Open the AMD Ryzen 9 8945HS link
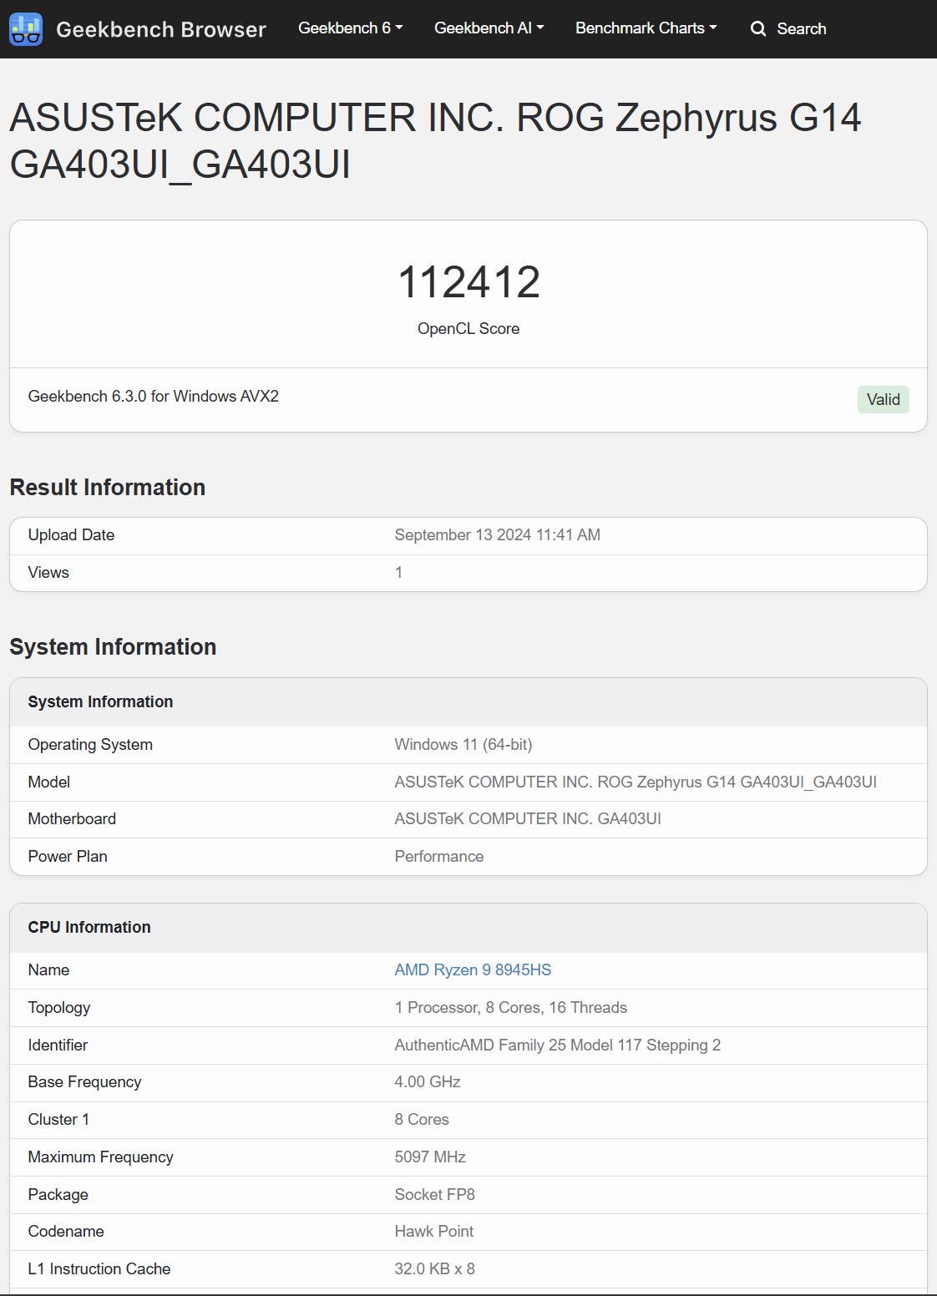 pyautogui.click(x=473, y=970)
